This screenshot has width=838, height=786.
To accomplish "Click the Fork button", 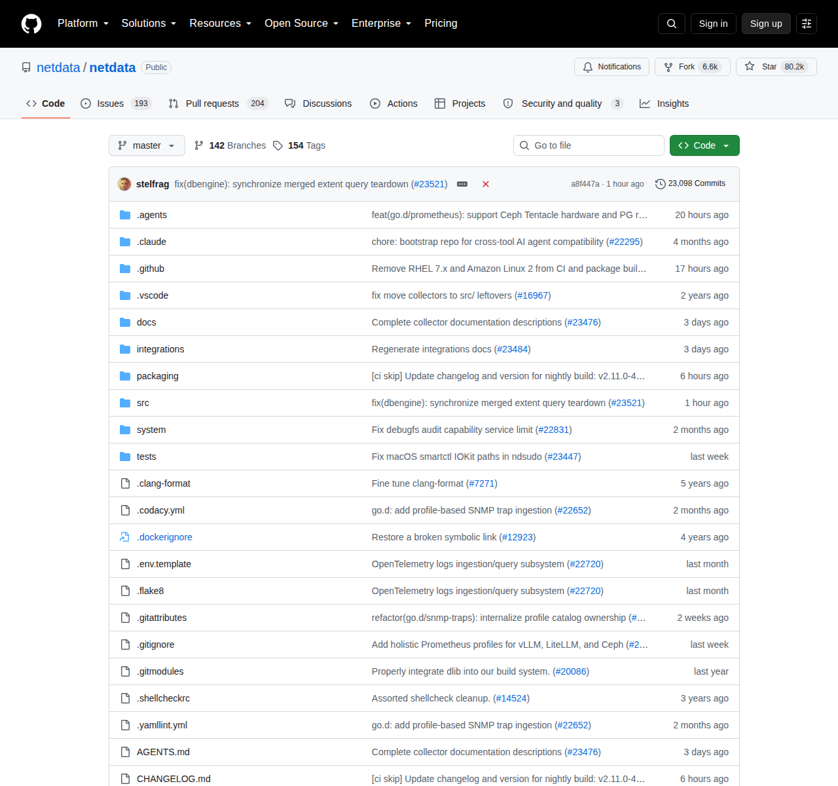I will click(693, 67).
